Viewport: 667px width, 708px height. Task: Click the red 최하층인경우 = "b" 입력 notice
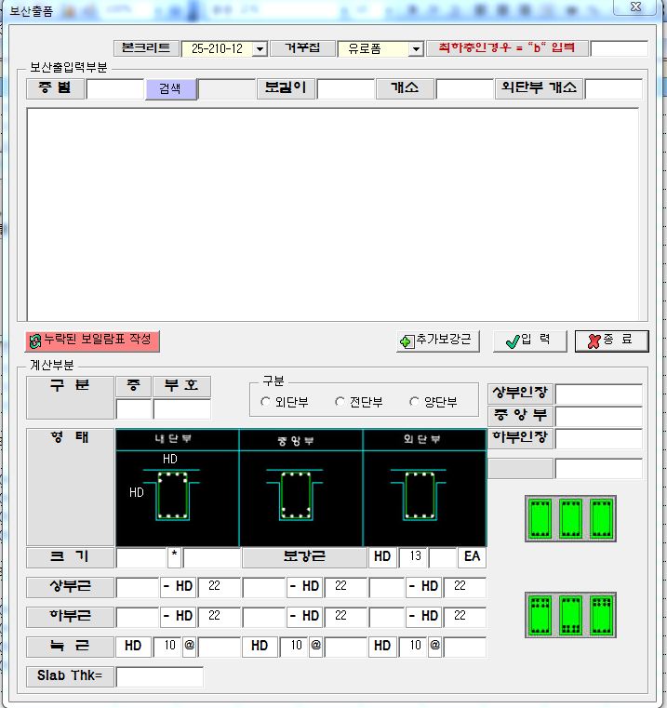pyautogui.click(x=507, y=47)
